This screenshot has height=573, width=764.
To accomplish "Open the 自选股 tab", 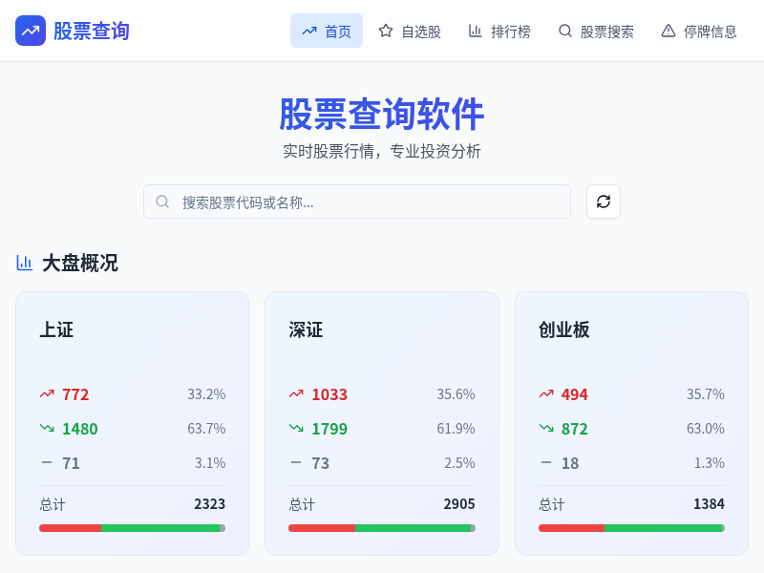I will [x=410, y=31].
